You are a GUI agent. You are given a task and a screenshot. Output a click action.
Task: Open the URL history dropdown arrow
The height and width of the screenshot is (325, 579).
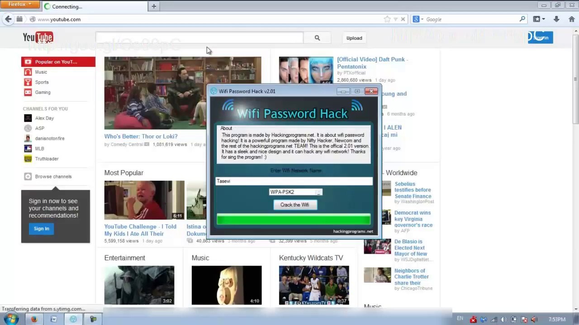(x=396, y=19)
